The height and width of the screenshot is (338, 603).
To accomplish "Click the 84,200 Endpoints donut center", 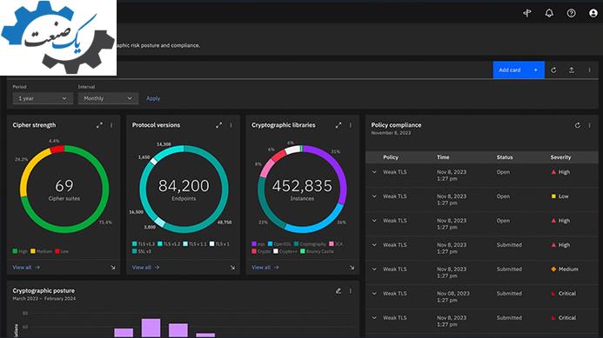I will pos(184,189).
